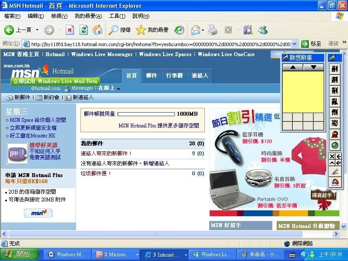Open the 編輯(E) menu
The height and width of the screenshot is (261, 348).
pyautogui.click(x=36, y=16)
